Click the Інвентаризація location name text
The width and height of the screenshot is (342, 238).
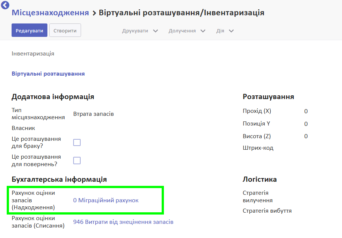tap(33, 54)
